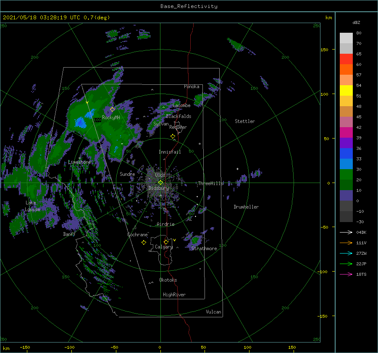Pick the magenta 39-42 dBZ color swatch
Screen dimensions: 378x353
click(346, 133)
